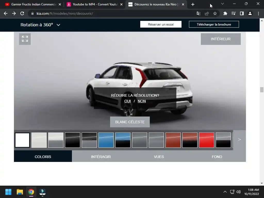Screen dimensions: 264x198
Task: Select the Découvrez le nouveau Kia Niro tab
Action: click(x=156, y=4)
